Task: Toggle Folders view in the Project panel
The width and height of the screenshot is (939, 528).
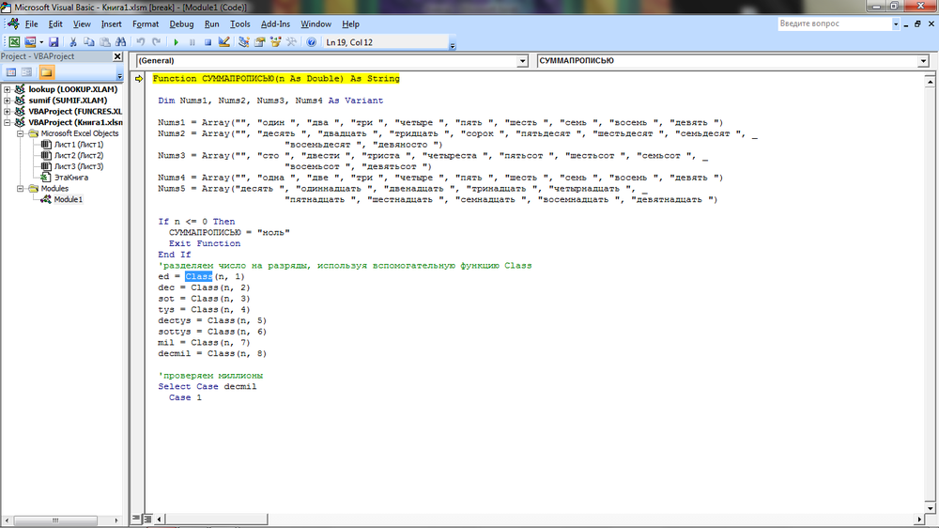Action: tap(46, 72)
